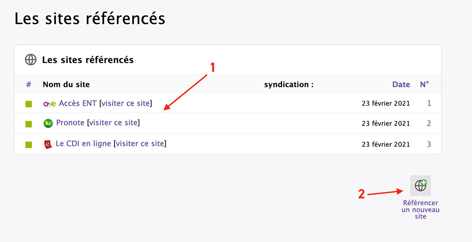This screenshot has height=242, width=472.
Task: Click the Accès ENT site logo icon
Action: point(50,104)
